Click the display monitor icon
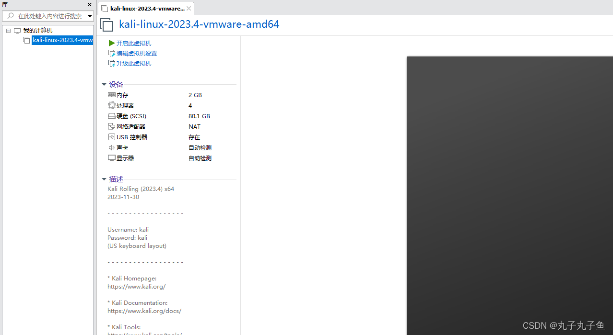Screen dimensions: 613x335 pos(112,158)
